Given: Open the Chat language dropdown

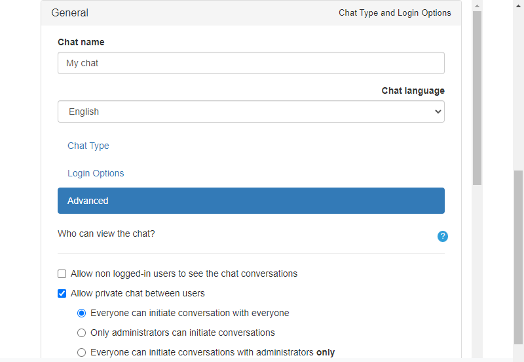Looking at the screenshot, I should [251, 111].
